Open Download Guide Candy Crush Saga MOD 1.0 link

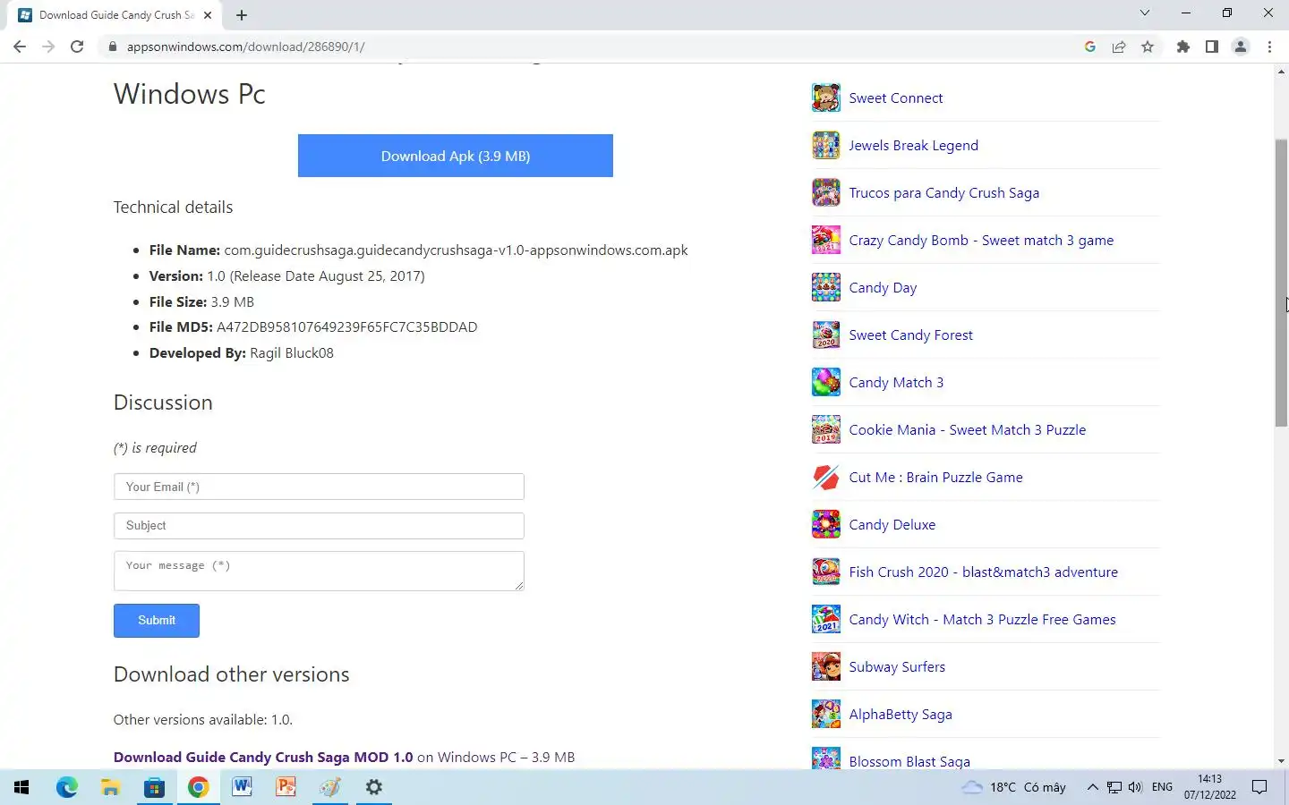263,757
